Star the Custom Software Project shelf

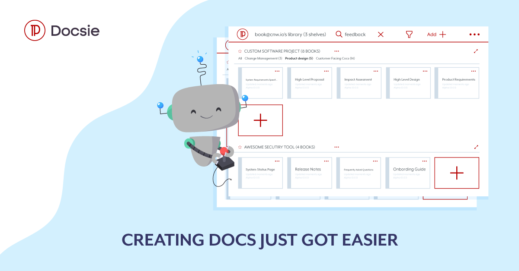(x=240, y=51)
